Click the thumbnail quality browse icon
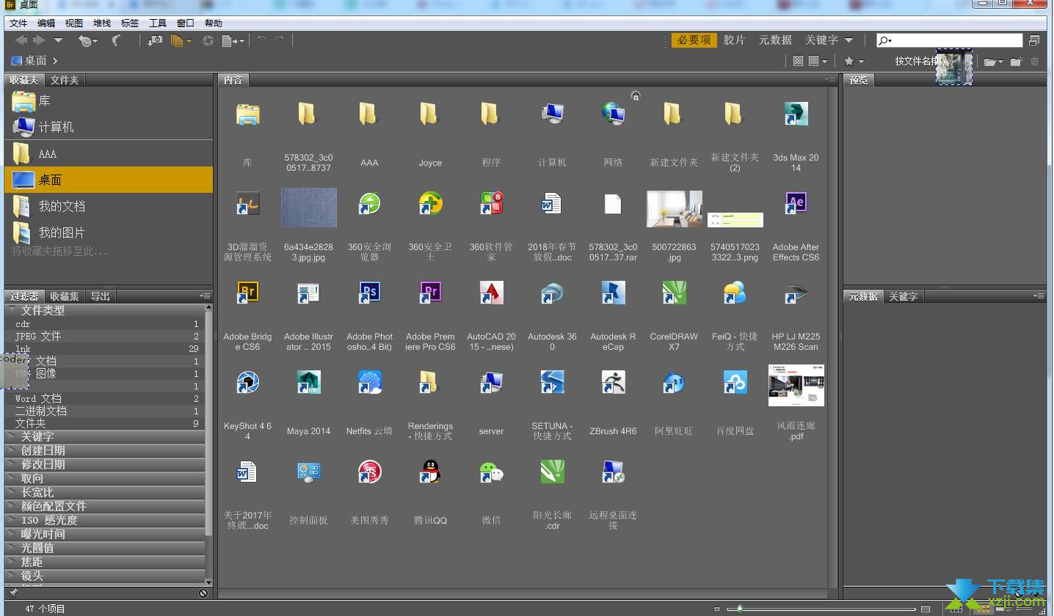Viewport: 1054px width, 616px height. pyautogui.click(x=799, y=62)
